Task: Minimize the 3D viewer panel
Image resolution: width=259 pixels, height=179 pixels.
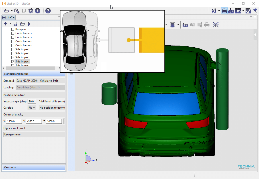Action: tap(251, 16)
